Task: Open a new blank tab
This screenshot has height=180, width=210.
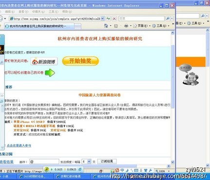Action: [77, 26]
